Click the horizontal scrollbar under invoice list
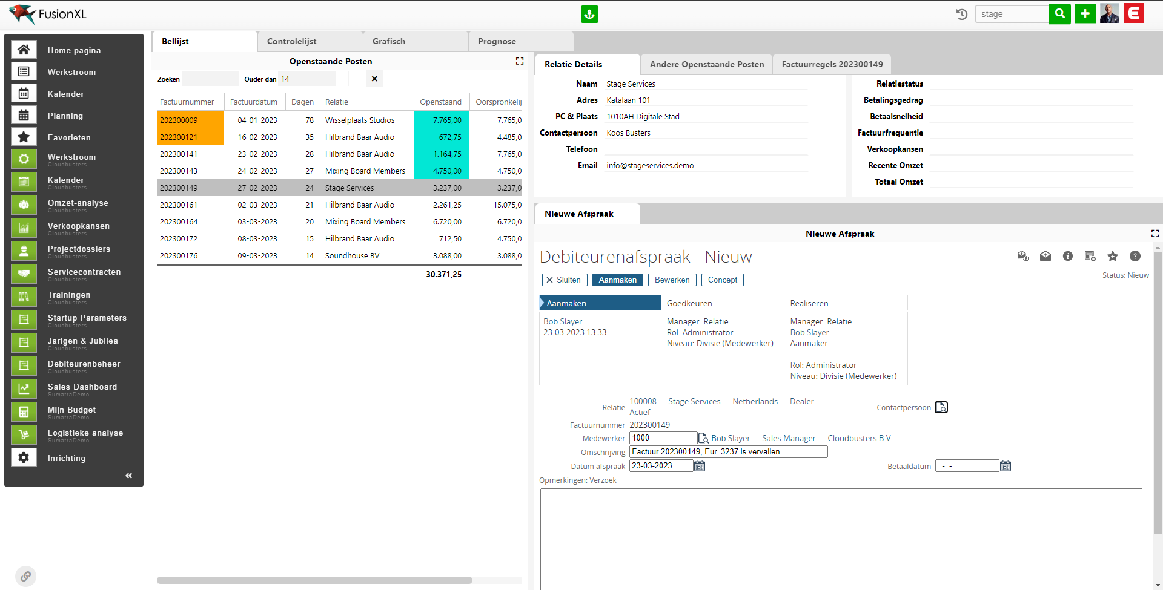The height and width of the screenshot is (593, 1163). (314, 580)
